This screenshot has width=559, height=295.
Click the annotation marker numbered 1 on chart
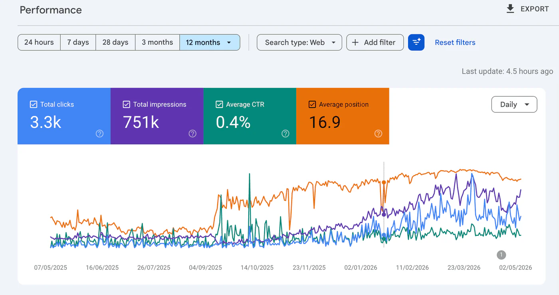click(x=501, y=255)
